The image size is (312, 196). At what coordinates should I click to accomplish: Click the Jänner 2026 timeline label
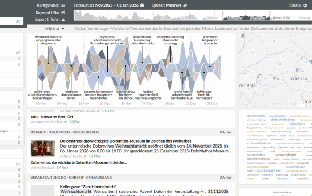click(x=281, y=18)
